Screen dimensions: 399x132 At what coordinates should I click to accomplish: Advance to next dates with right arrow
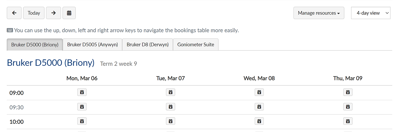54,13
